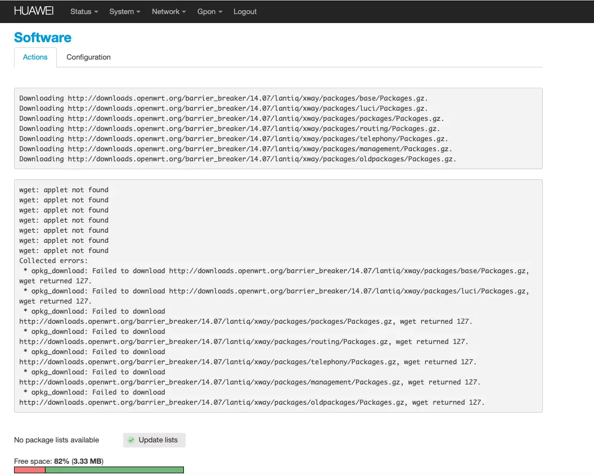Screen dimensions: 594x475
Task: Click the free space usage bar
Action: [99, 470]
